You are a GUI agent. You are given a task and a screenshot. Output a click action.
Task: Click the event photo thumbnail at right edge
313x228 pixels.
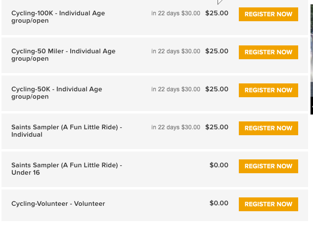coord(312,59)
